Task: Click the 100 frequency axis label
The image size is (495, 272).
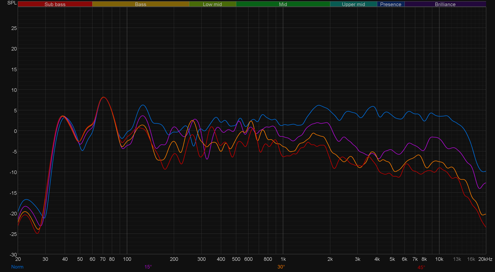Action: [x=127, y=259]
